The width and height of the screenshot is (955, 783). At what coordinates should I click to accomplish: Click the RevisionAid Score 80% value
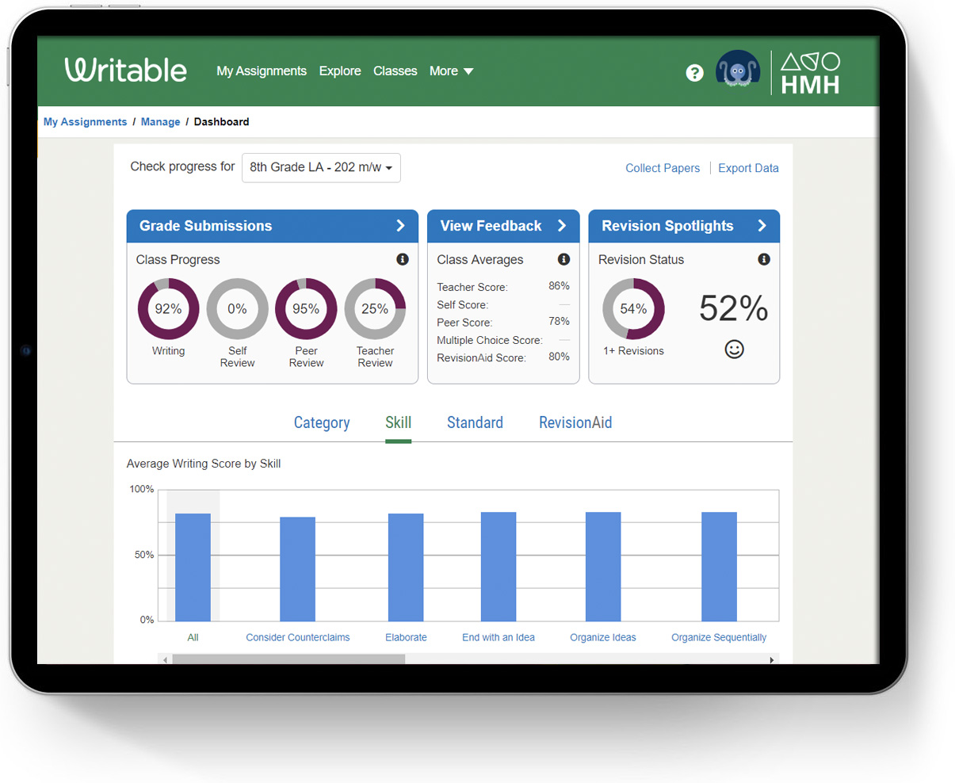click(x=559, y=357)
